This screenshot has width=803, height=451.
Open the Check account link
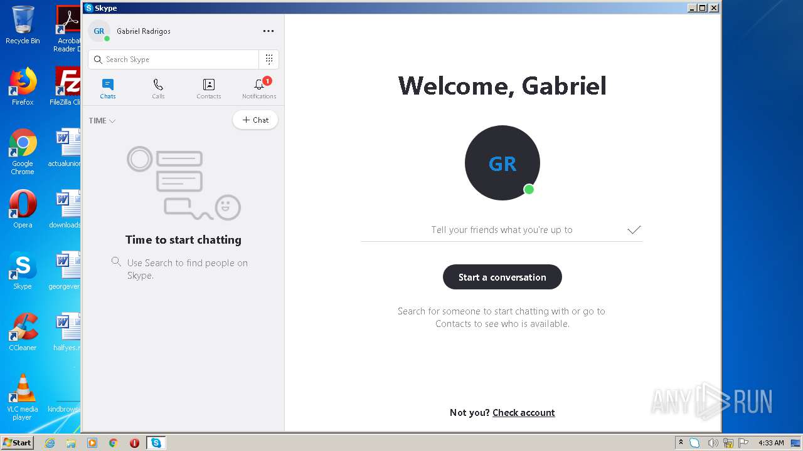524,413
